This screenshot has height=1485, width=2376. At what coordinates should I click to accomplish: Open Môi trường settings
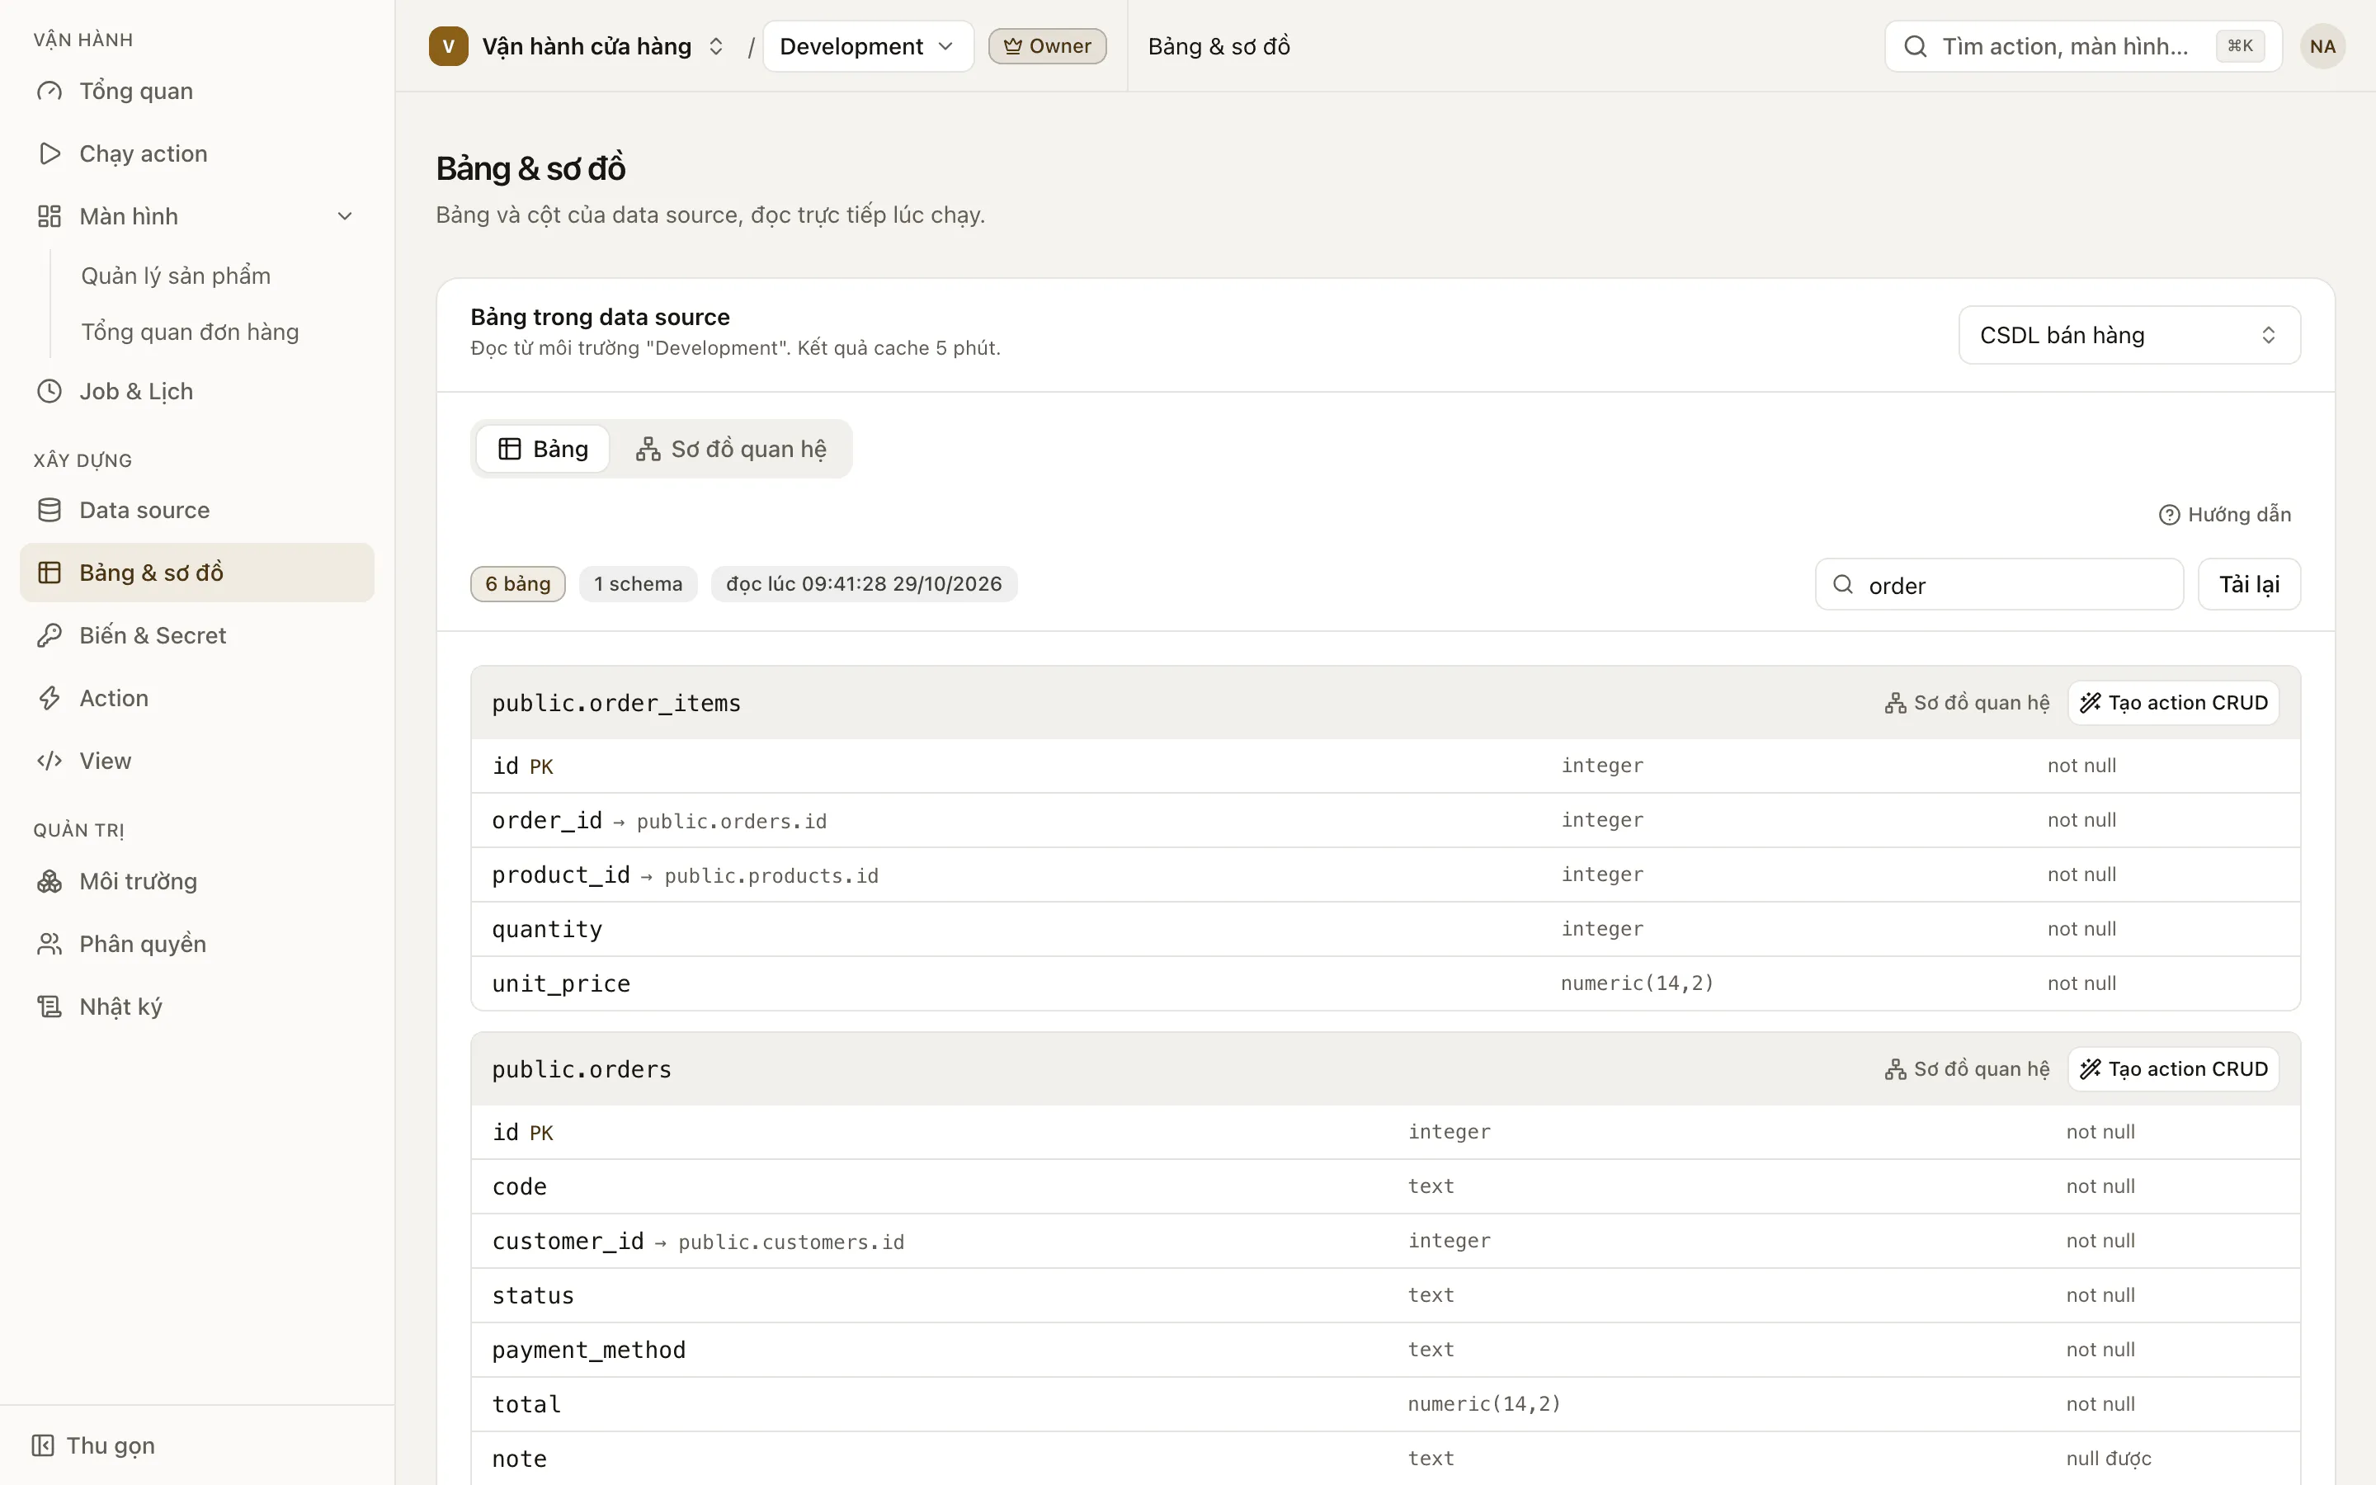pos(196,881)
